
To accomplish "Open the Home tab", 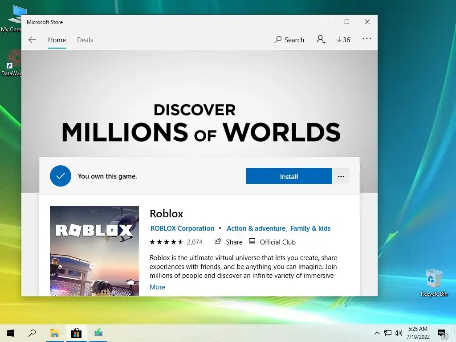I will (57, 40).
